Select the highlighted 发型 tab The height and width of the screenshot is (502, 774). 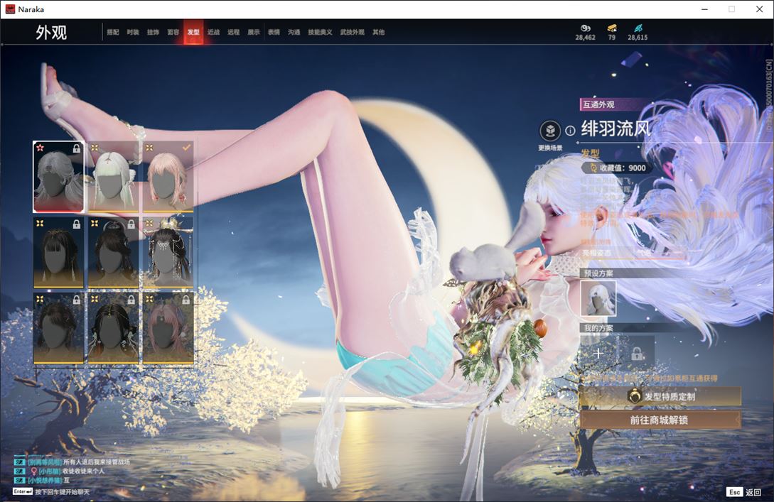(193, 32)
